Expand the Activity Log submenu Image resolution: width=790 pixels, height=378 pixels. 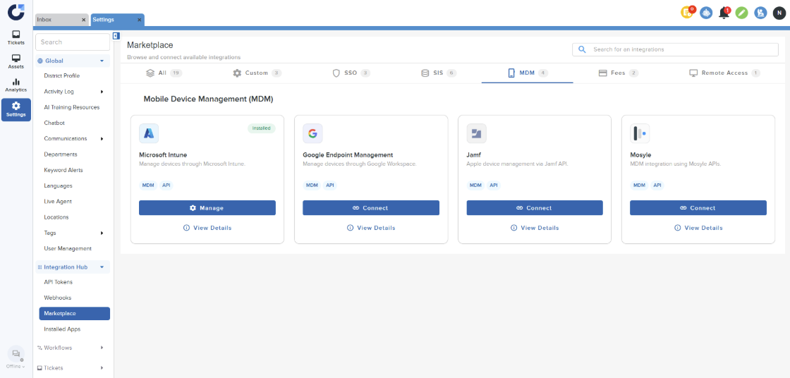[102, 92]
